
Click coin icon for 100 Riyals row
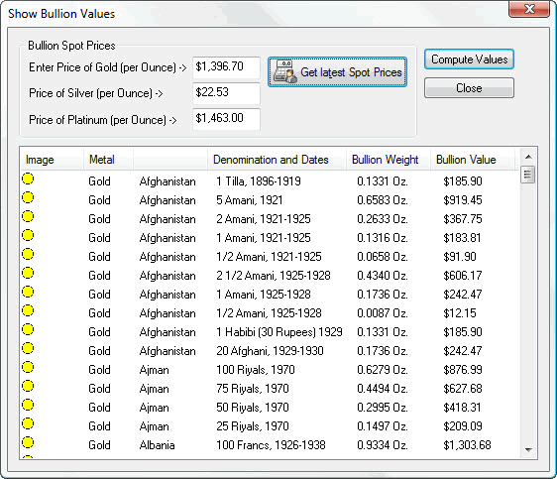coord(28,367)
